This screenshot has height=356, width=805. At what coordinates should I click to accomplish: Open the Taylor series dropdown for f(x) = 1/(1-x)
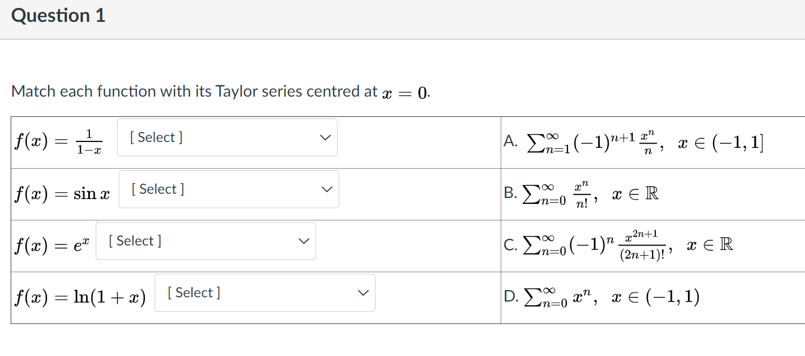click(x=227, y=137)
